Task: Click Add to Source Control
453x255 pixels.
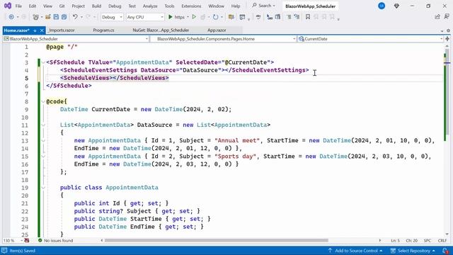Action: (355, 251)
